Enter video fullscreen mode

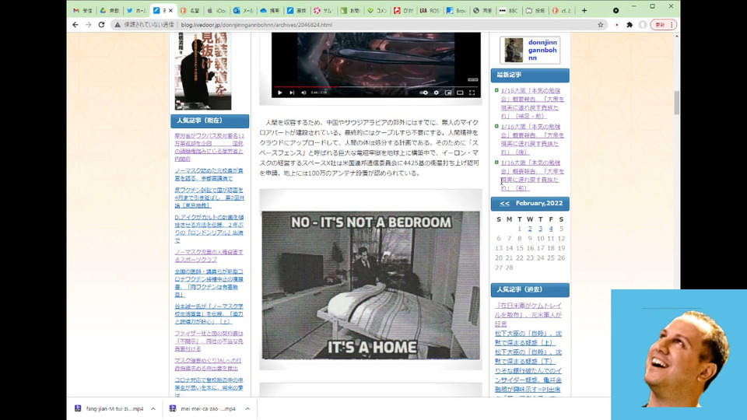click(x=472, y=93)
